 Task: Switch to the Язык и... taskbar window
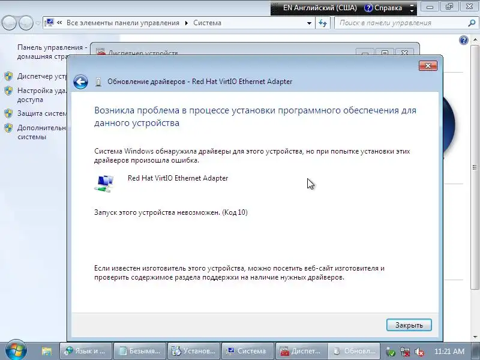click(x=85, y=351)
